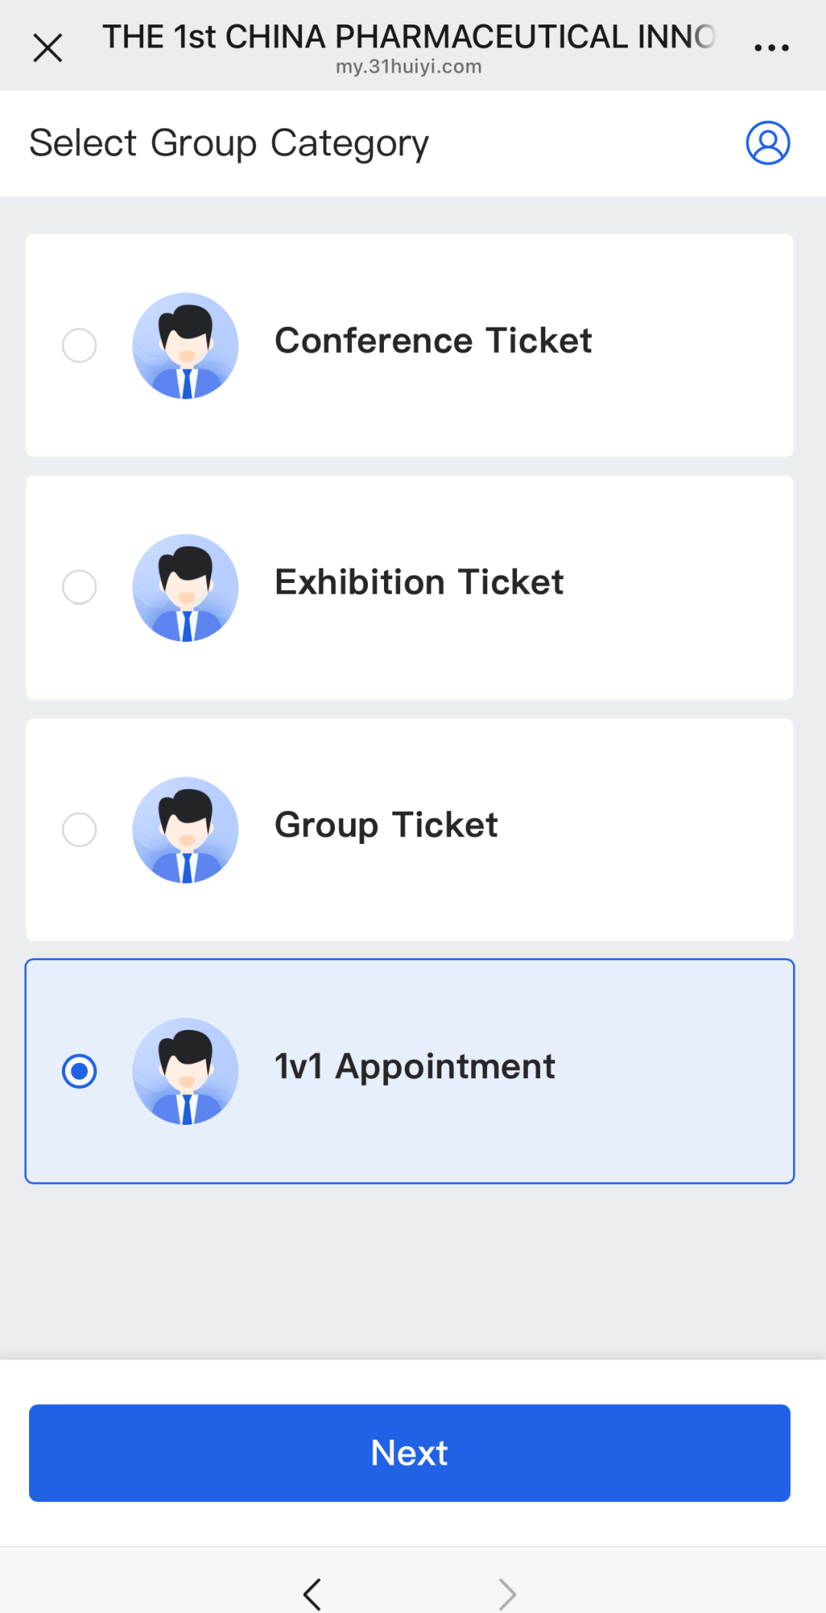Open the user profile icon
This screenshot has height=1613, width=826.
[768, 143]
